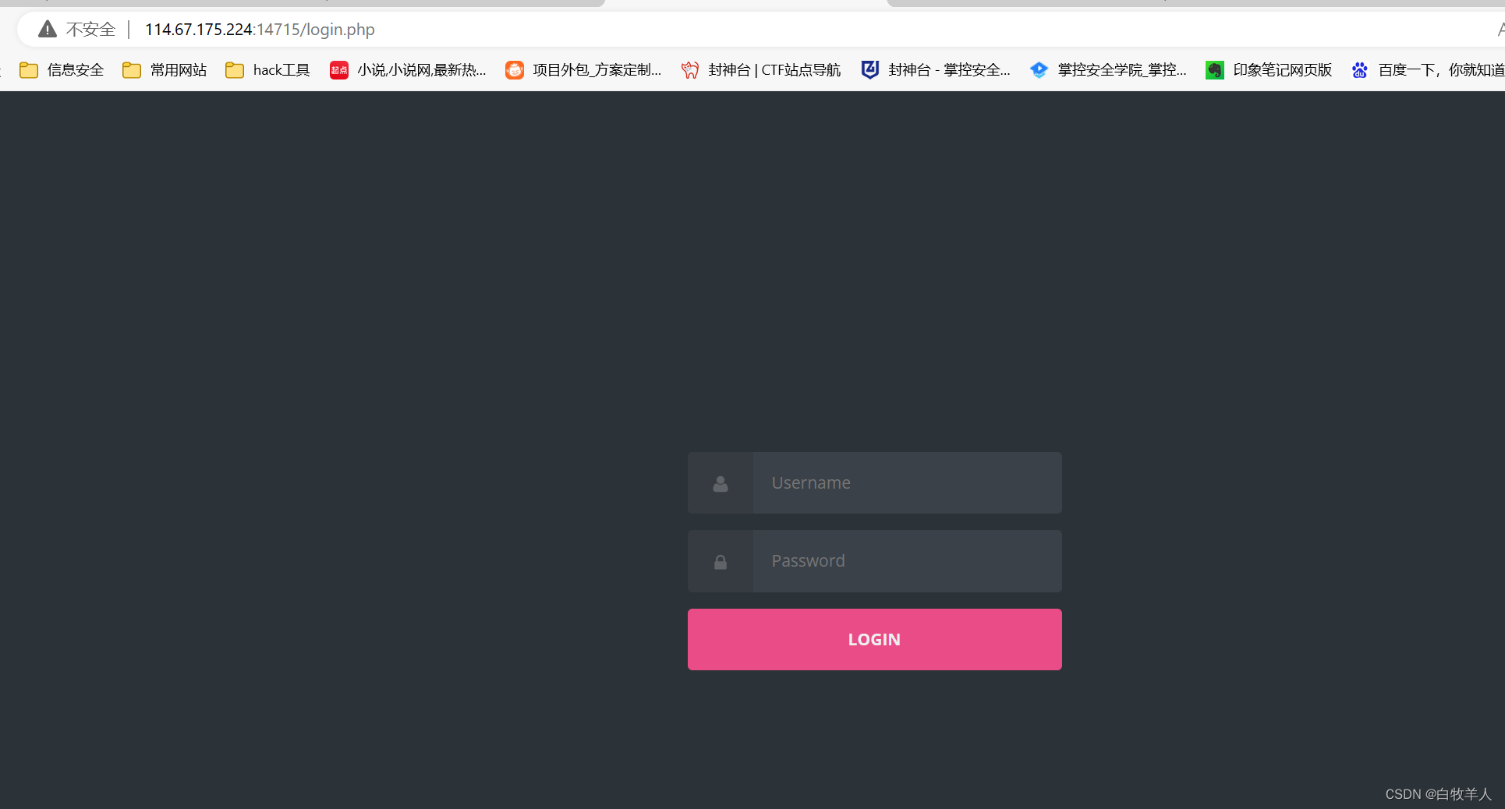
Task: Click the 封神台 tooth-shaped bookmark icon
Action: point(690,69)
